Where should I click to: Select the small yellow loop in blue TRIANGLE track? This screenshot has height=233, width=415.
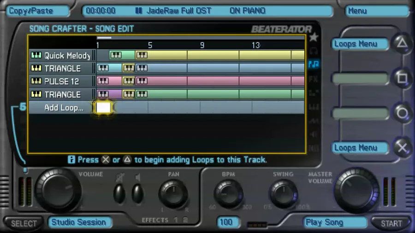tap(128, 68)
